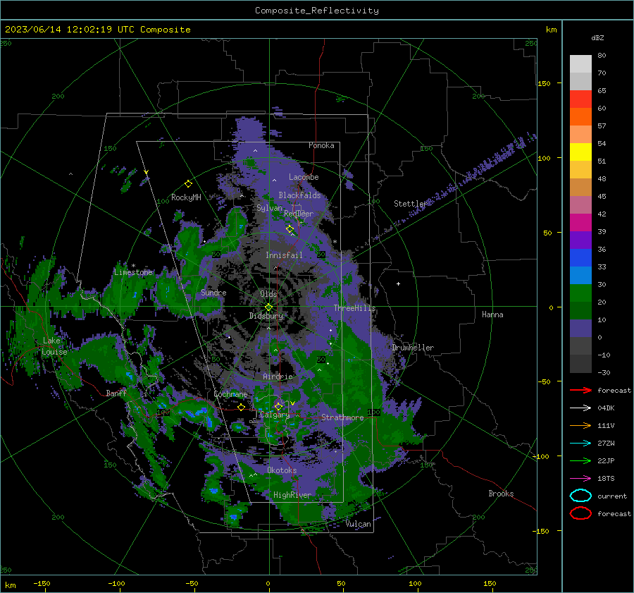
Task: Click the Composite_Reflectivity title text
Action: (x=316, y=11)
